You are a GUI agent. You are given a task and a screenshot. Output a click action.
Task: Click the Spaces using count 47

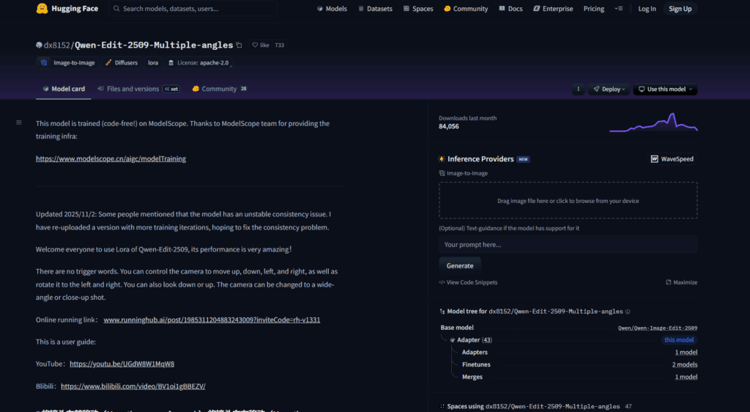[628, 406]
